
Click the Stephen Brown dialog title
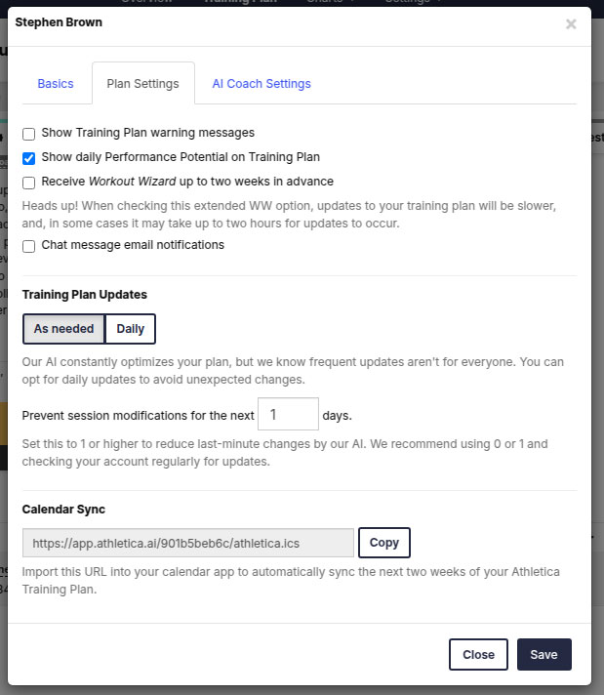point(59,22)
